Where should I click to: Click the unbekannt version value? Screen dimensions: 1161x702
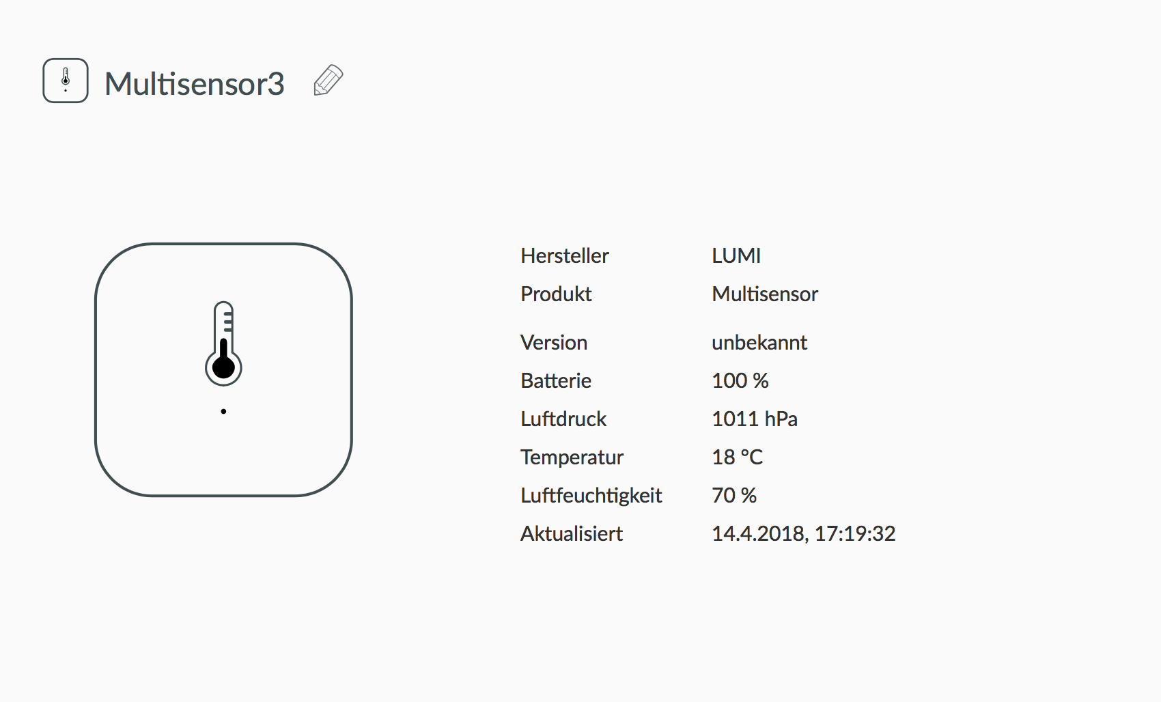(759, 342)
